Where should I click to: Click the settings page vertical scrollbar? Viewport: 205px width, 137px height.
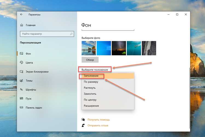pos(189,98)
